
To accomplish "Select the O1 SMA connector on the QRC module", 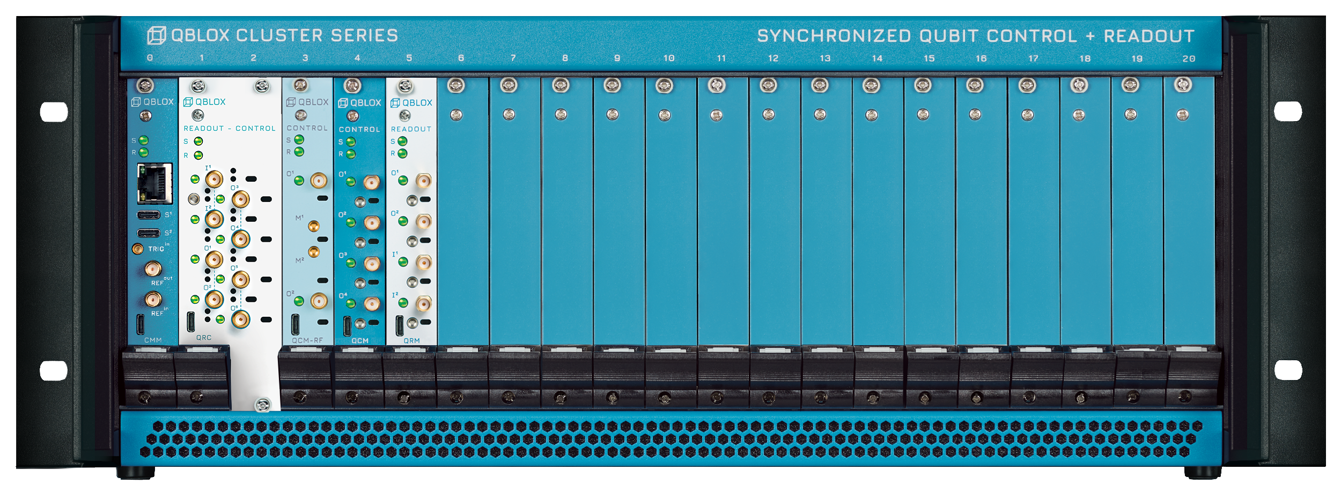I will 214,259.
